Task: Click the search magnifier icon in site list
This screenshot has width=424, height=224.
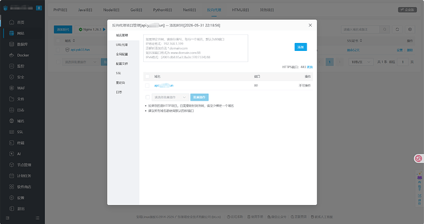Action: 385,29
